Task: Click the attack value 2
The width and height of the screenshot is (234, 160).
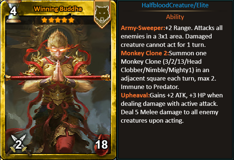Action: [19, 144]
